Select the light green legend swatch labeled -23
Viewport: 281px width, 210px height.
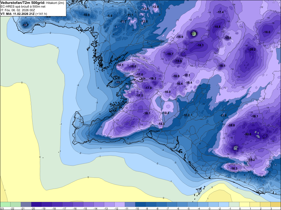point(5,204)
